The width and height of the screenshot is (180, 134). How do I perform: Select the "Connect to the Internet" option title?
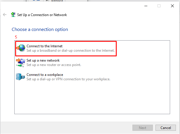45,46
